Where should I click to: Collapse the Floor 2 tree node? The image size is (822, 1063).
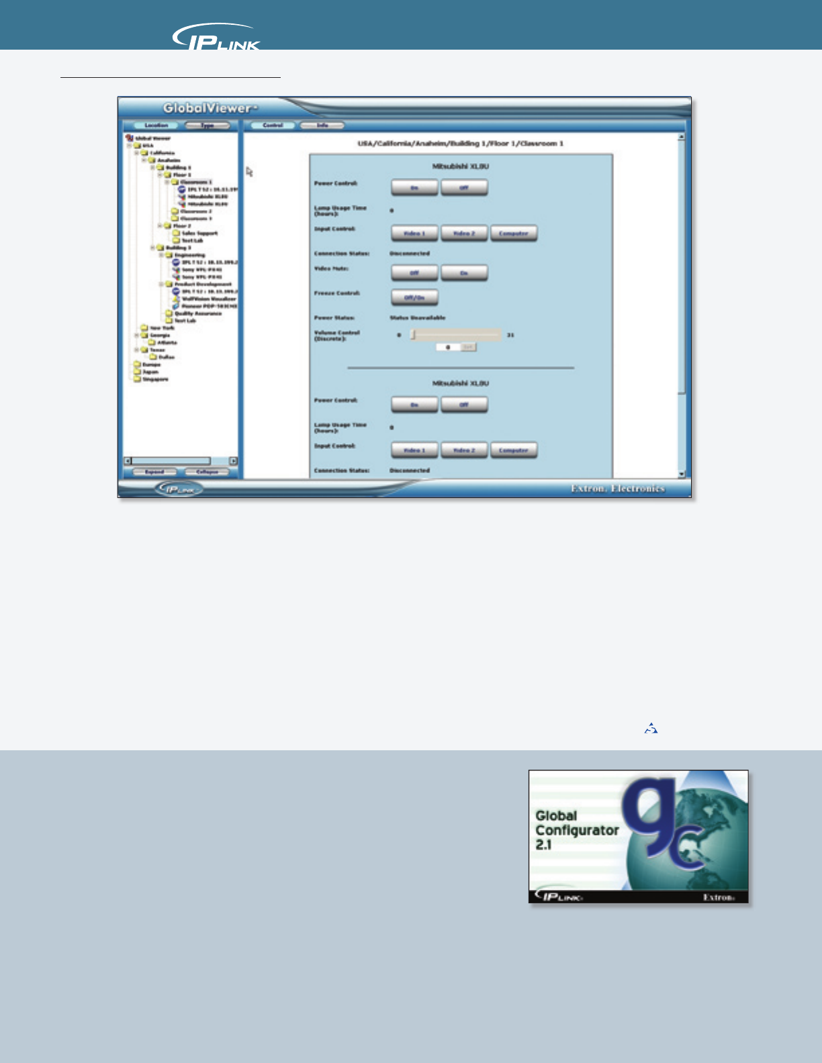tap(160, 225)
